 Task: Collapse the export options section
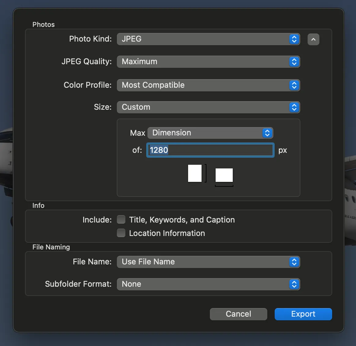tap(313, 39)
